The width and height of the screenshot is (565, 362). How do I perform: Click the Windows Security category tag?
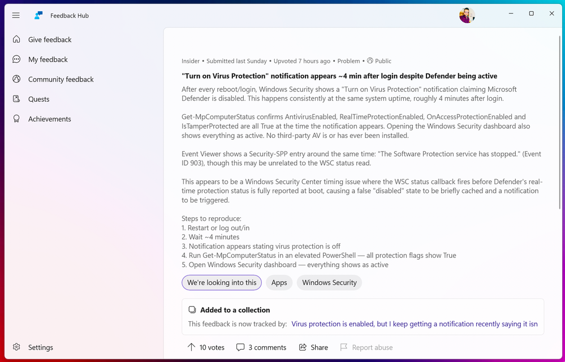tap(329, 283)
